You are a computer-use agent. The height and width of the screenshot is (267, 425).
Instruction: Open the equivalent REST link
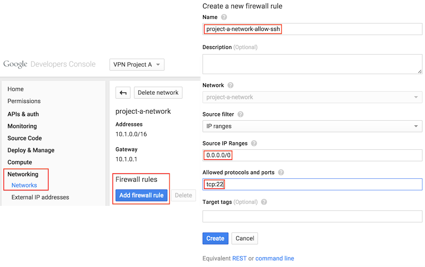239,258
